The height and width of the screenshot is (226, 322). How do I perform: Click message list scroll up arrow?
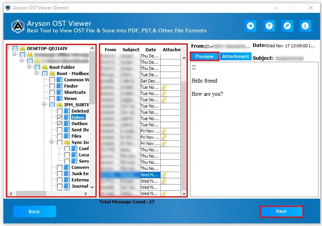pyautogui.click(x=184, y=58)
